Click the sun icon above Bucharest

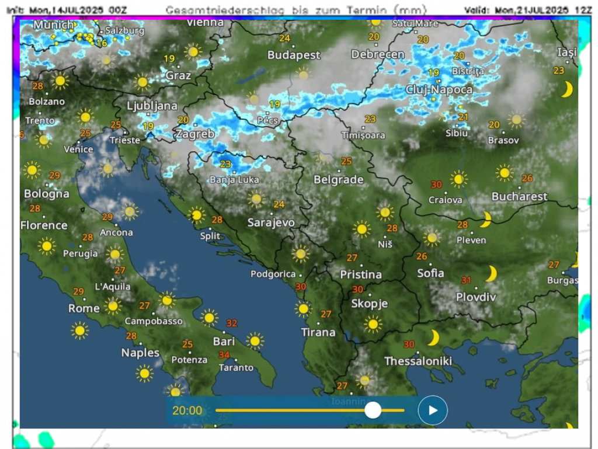pyautogui.click(x=505, y=173)
